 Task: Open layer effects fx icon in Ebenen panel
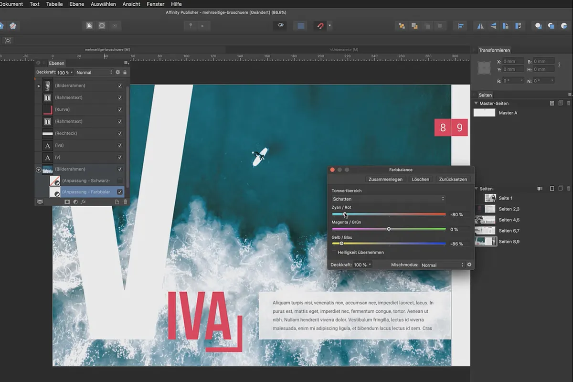tap(83, 202)
